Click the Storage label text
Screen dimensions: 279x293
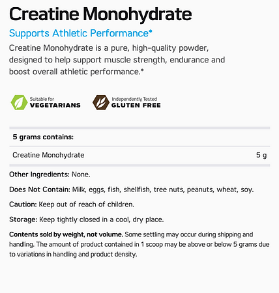(x=23, y=219)
